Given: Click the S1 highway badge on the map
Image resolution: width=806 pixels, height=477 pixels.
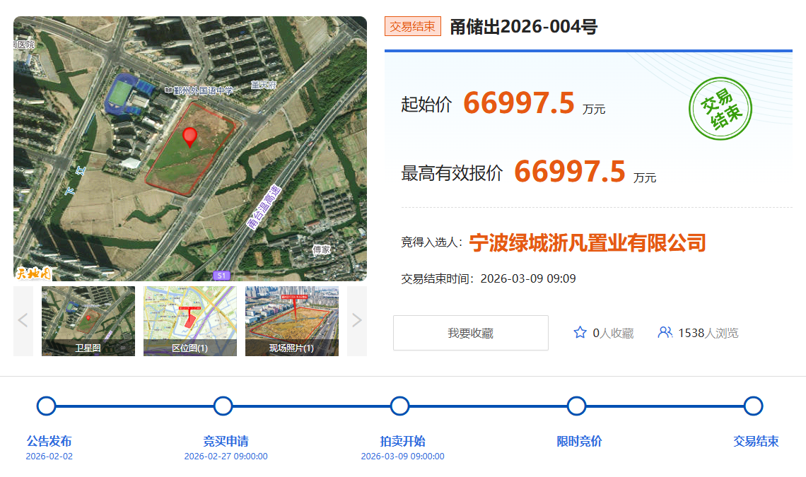Looking at the screenshot, I should point(221,276).
